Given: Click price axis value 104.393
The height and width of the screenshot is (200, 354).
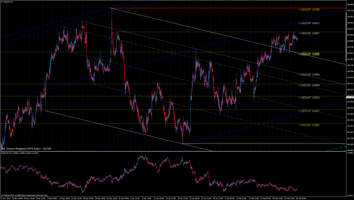Looking at the screenshot, I should click(350, 23).
